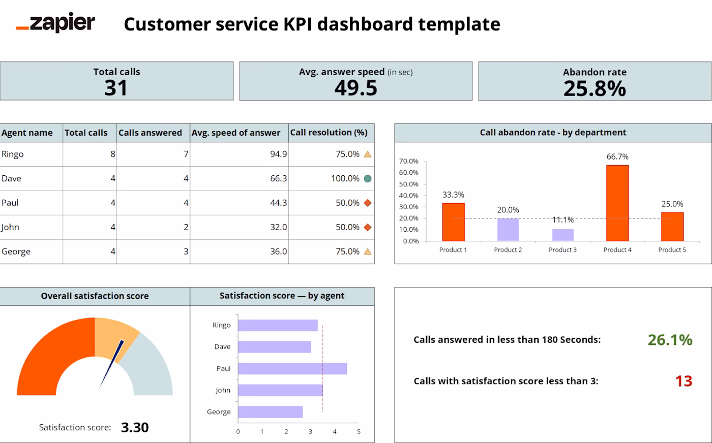Click the yellow triangle icon in George's row
Viewport: 712px width, 443px height.
point(368,251)
